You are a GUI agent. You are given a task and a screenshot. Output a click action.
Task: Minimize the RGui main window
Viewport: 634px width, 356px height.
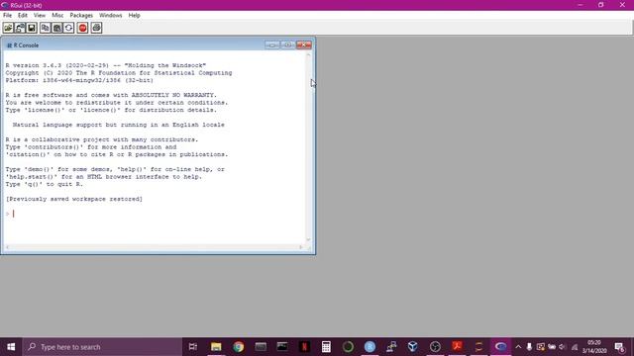click(x=581, y=5)
